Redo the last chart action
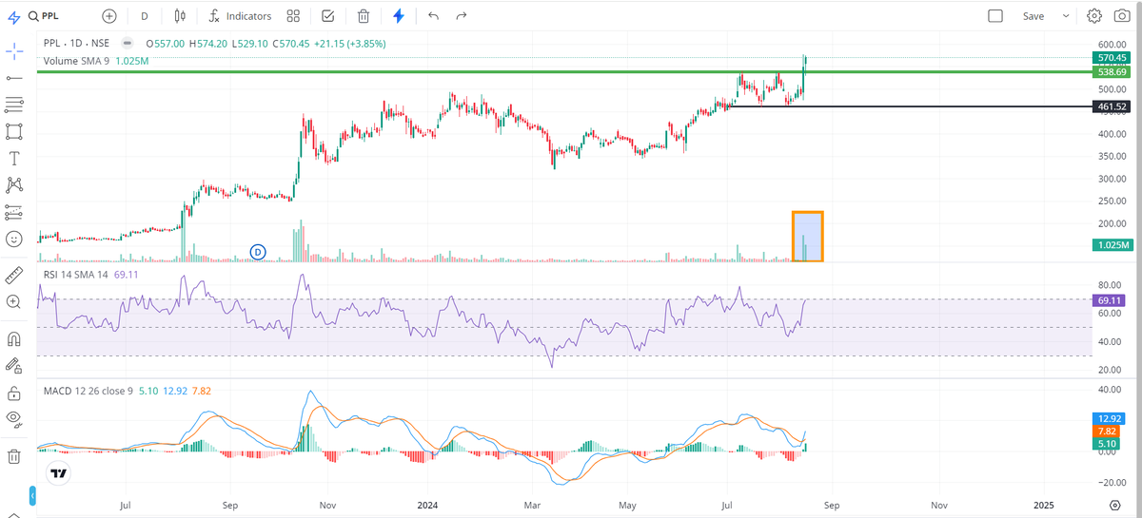This screenshot has width=1142, height=518. coord(462,16)
